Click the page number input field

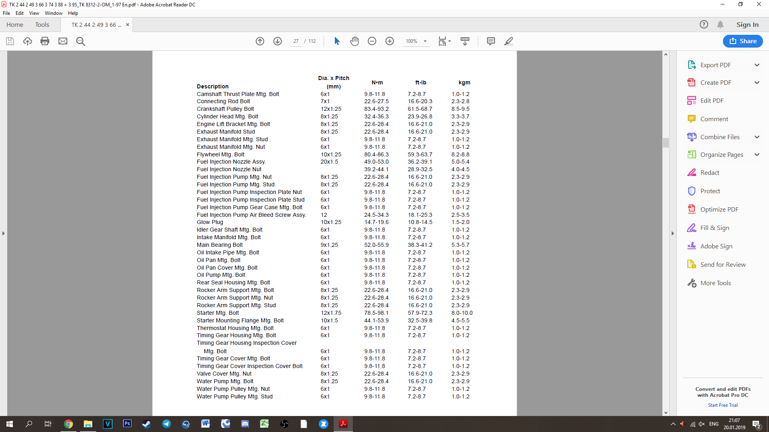(x=296, y=41)
